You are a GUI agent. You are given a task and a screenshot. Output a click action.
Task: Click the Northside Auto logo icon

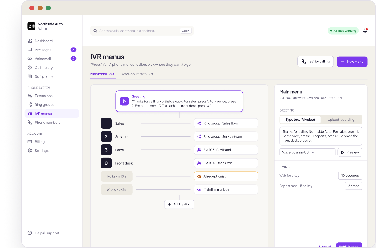click(32, 26)
